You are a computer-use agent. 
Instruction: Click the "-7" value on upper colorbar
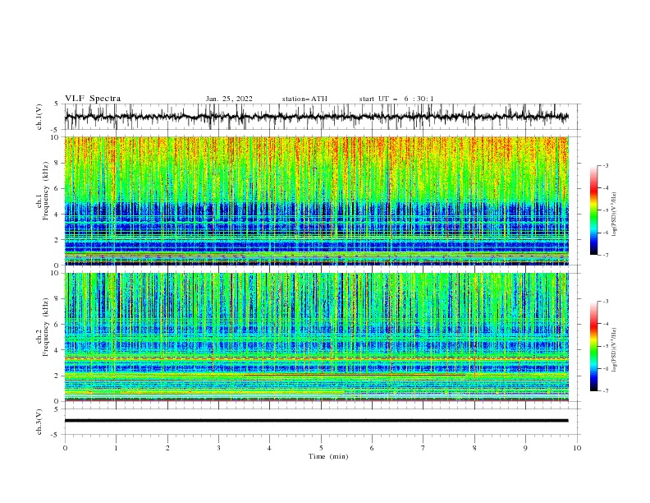[606, 255]
